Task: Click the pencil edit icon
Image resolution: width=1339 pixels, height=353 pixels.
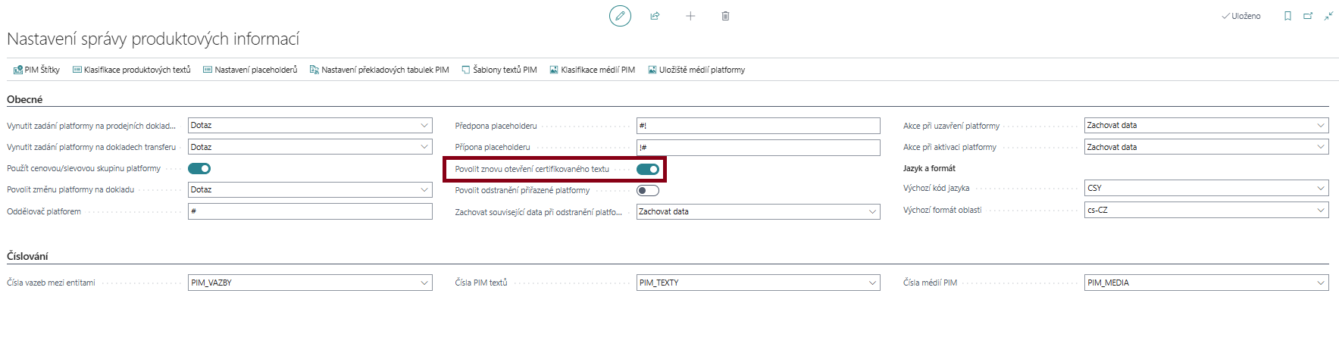Action: (x=620, y=16)
